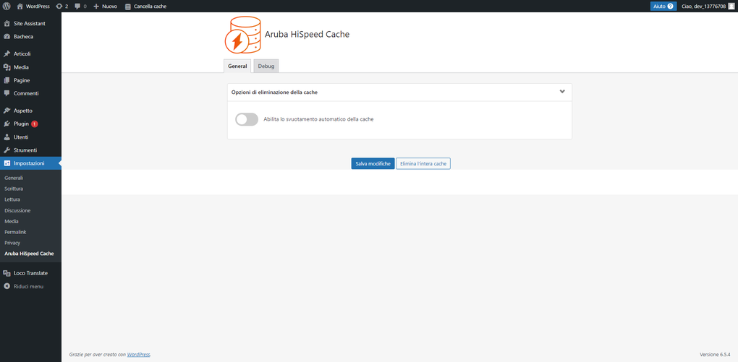
Task: Click the Utenti person icon
Action: pyautogui.click(x=7, y=137)
